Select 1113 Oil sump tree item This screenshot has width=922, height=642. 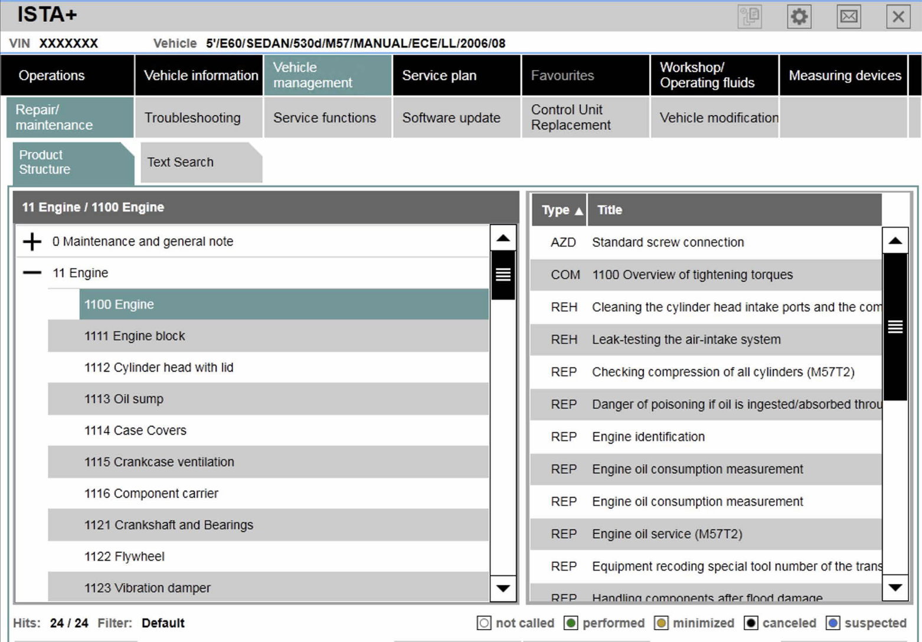268,399
